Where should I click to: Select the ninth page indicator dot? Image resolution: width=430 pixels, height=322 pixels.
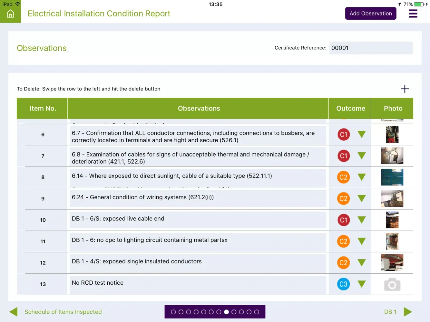pos(234,312)
